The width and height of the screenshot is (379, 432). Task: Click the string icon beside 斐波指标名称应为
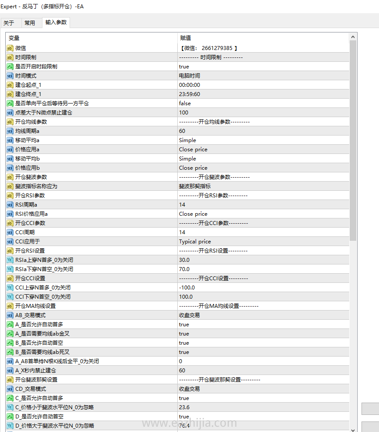pyautogui.click(x=10, y=186)
